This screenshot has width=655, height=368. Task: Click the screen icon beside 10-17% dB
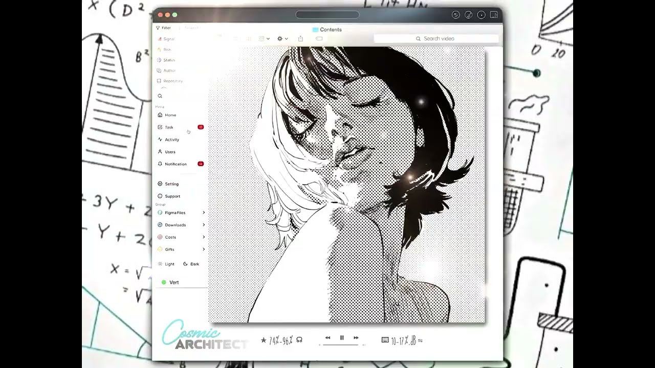385,340
